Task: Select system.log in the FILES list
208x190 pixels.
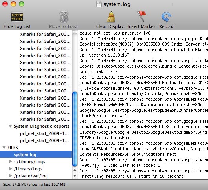Action: click(x=36, y=155)
